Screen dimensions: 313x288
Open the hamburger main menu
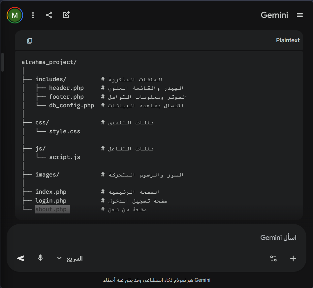[299, 15]
